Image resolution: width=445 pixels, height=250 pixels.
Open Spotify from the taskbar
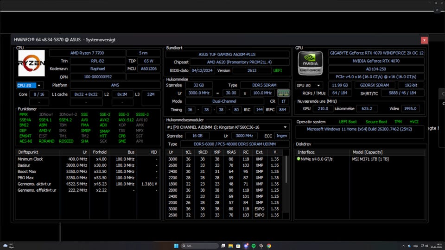pyautogui.click(x=254, y=246)
